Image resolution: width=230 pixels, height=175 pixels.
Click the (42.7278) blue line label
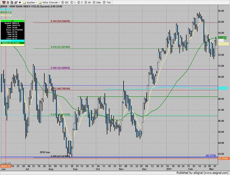[211, 155]
